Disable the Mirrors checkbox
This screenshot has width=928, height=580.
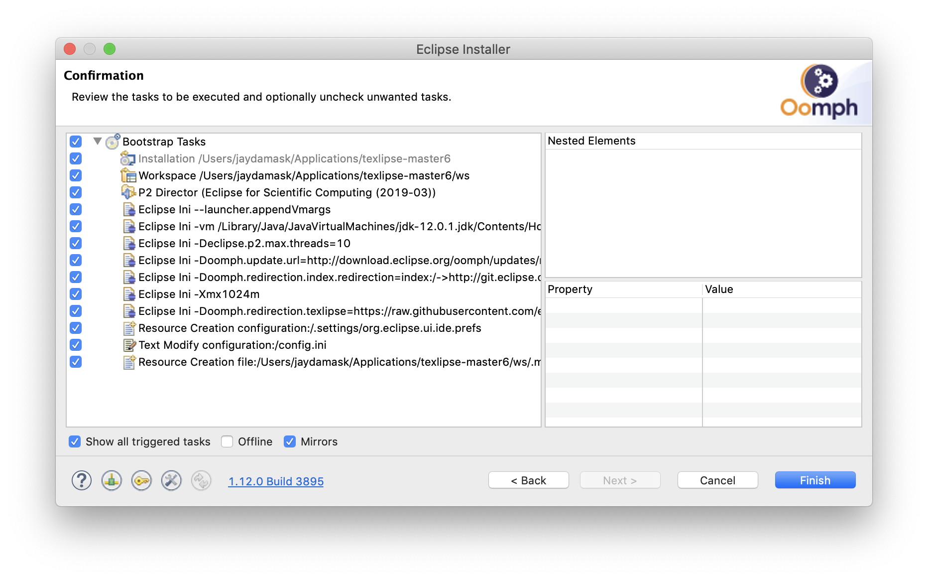[290, 441]
